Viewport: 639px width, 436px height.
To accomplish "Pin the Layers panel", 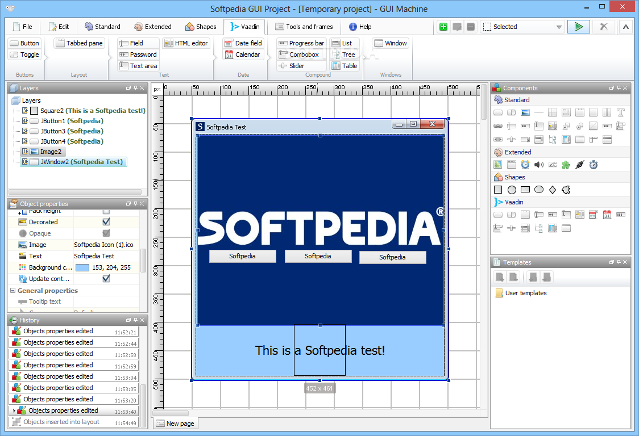I will pos(136,88).
